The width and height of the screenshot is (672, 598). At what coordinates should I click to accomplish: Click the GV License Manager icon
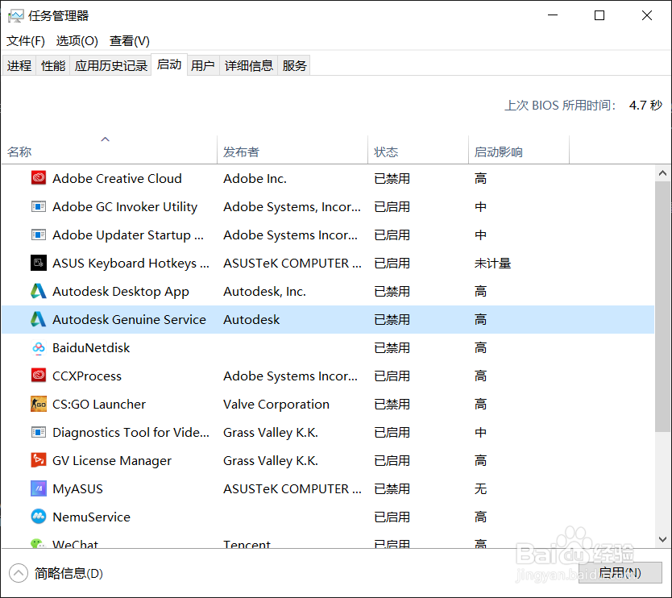(39, 460)
